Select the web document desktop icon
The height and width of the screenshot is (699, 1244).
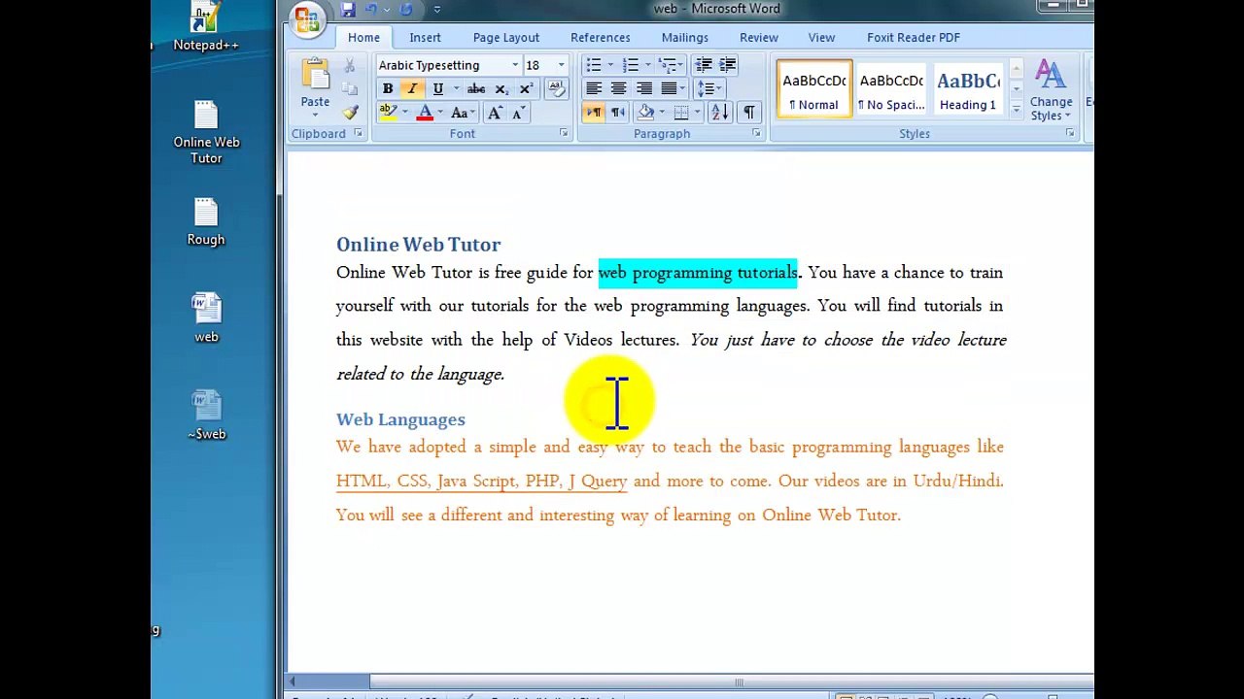tap(206, 318)
